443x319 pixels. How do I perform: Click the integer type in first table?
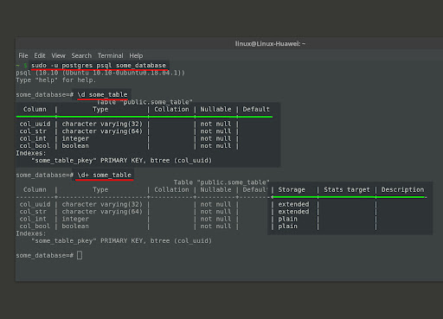click(x=75, y=138)
